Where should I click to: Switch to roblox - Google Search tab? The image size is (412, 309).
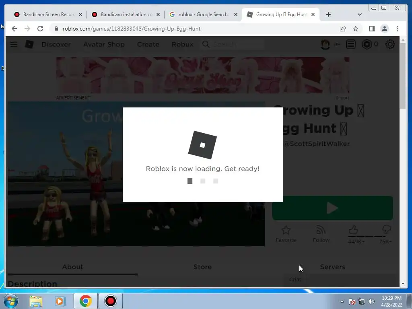coord(202,14)
